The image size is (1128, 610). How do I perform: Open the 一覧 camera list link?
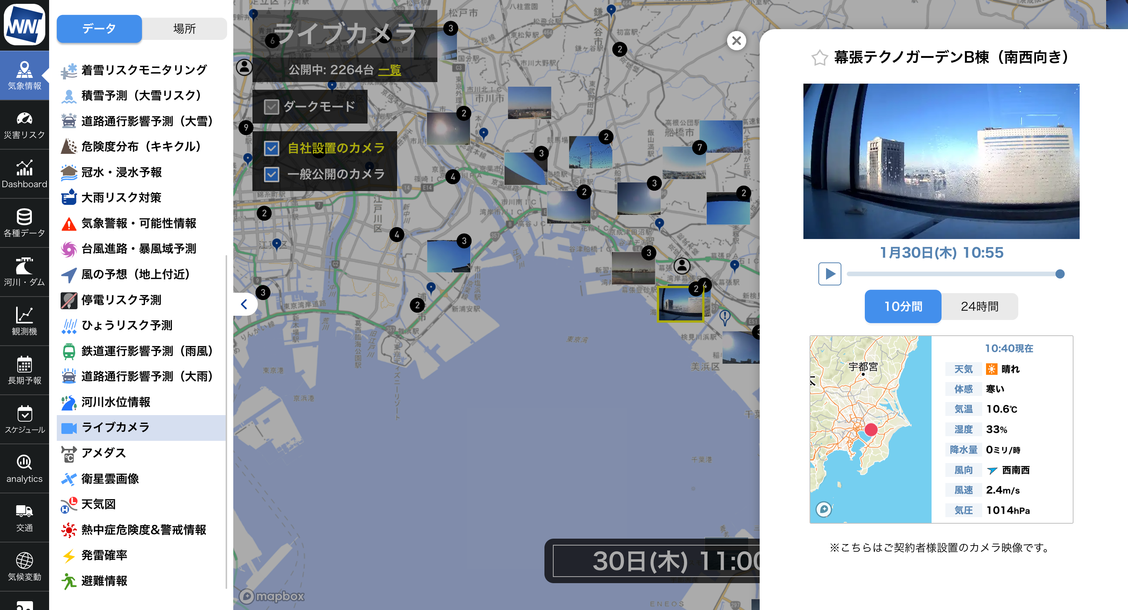pyautogui.click(x=389, y=70)
